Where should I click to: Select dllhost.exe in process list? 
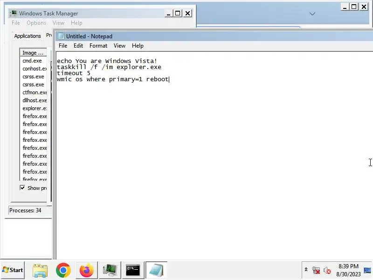pyautogui.click(x=34, y=100)
